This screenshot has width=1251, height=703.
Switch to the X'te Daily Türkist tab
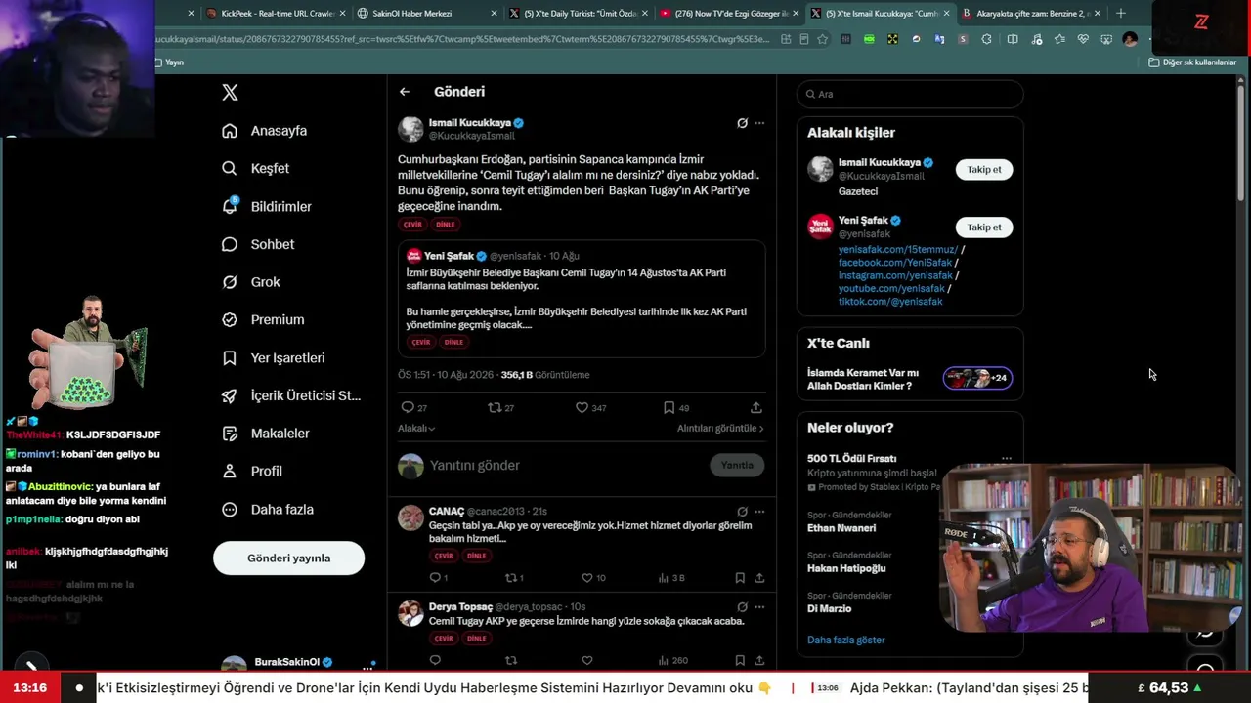coord(581,14)
